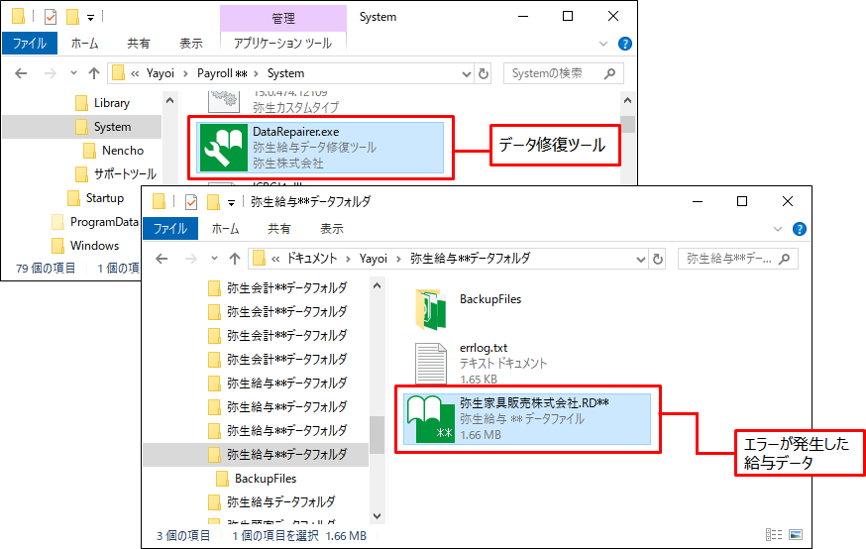
Task: Open address history dropdown in data folder window
Action: [x=640, y=259]
